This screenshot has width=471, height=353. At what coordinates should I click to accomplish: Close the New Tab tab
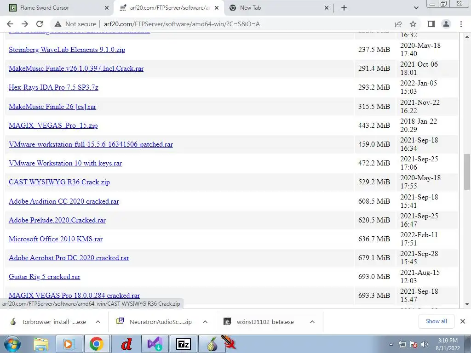pos(327,8)
